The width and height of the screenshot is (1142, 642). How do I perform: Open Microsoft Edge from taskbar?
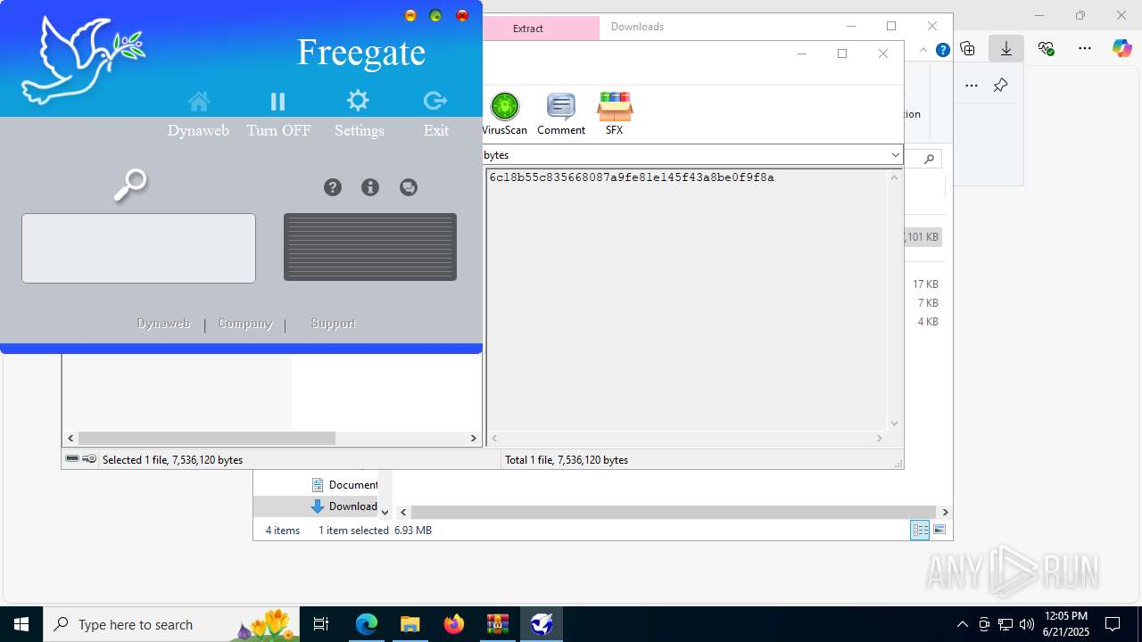click(367, 624)
